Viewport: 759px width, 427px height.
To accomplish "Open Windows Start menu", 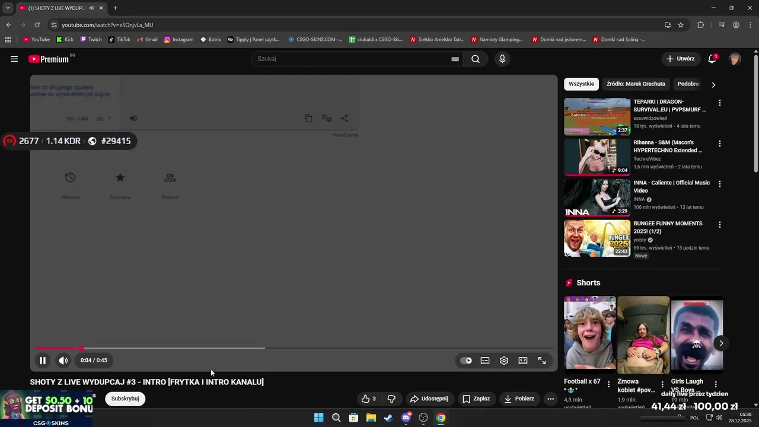I will coord(318,418).
